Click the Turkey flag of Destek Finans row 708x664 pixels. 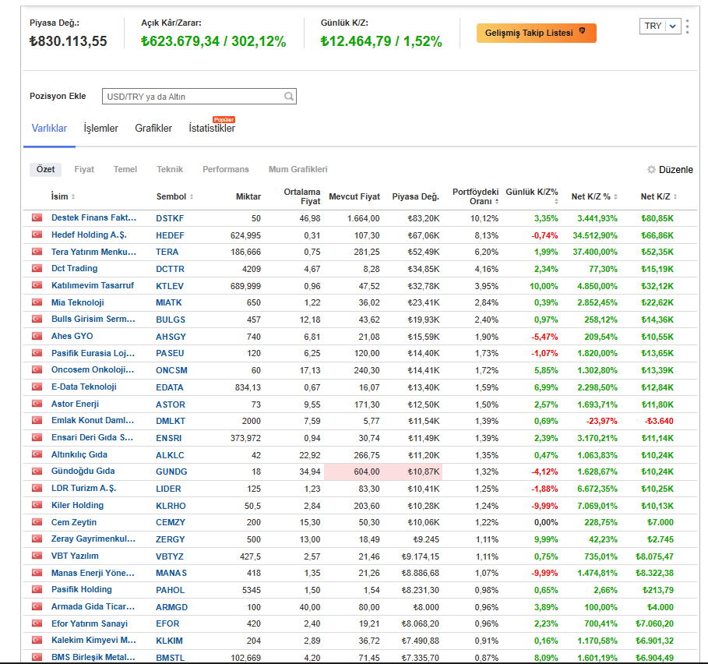click(x=37, y=217)
